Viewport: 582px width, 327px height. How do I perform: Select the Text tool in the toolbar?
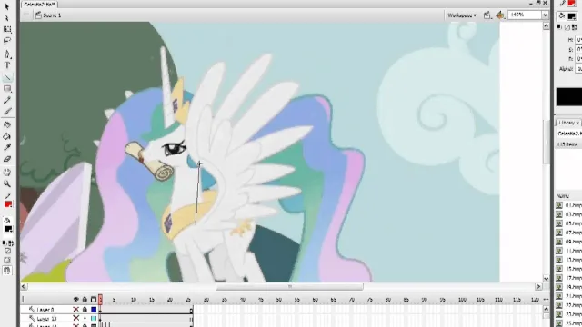click(x=7, y=65)
